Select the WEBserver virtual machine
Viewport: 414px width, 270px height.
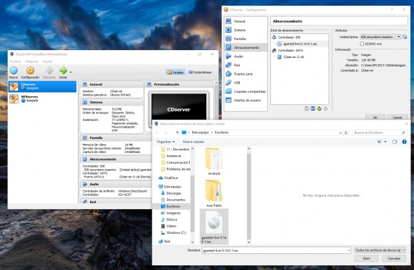(x=42, y=99)
